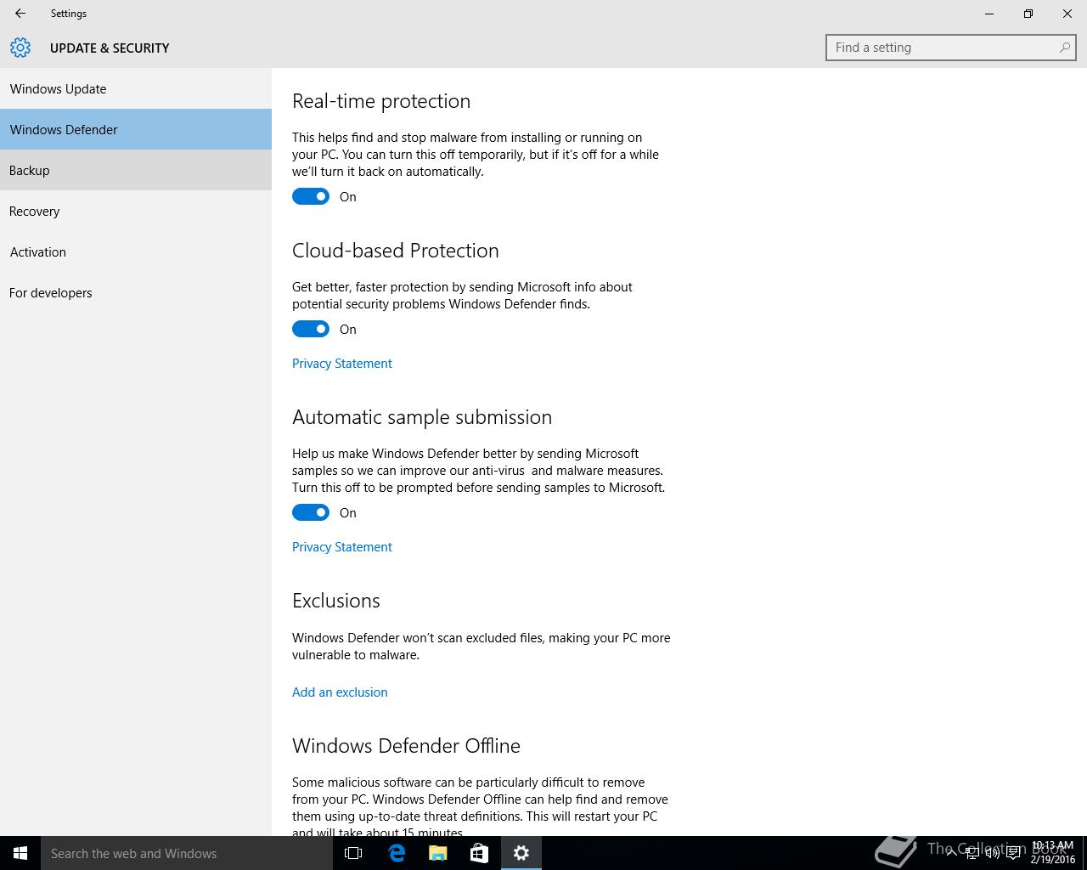This screenshot has height=870, width=1087.
Task: Disable Automatic sample submission toggle
Action: [311, 512]
